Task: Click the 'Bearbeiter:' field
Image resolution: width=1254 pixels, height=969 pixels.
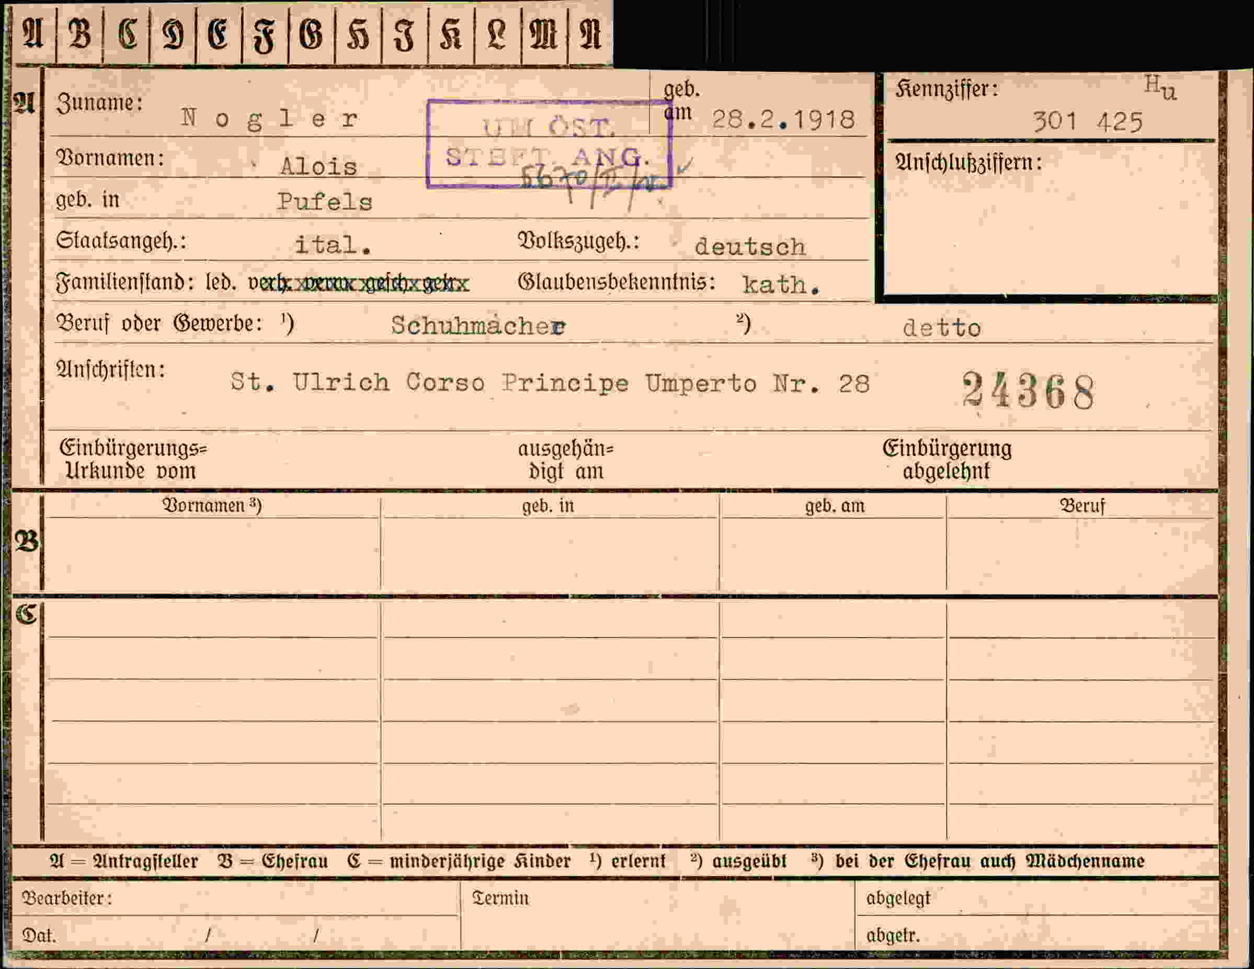Action: (235, 898)
